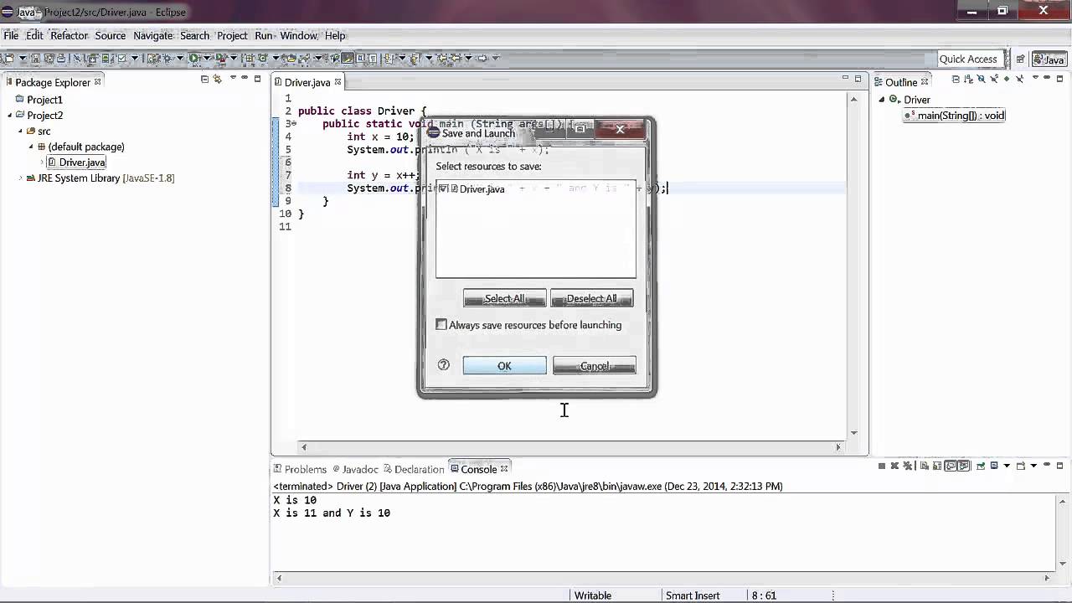Screen dimensions: 1072x603
Task: Click Pin Console icon
Action: (x=981, y=466)
